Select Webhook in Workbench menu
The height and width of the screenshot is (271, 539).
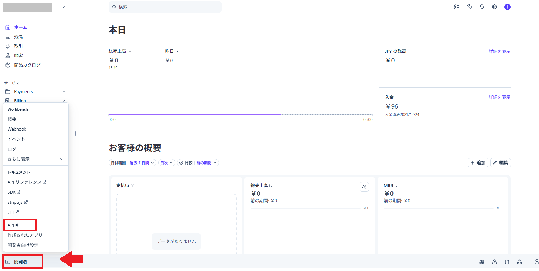tap(17, 129)
